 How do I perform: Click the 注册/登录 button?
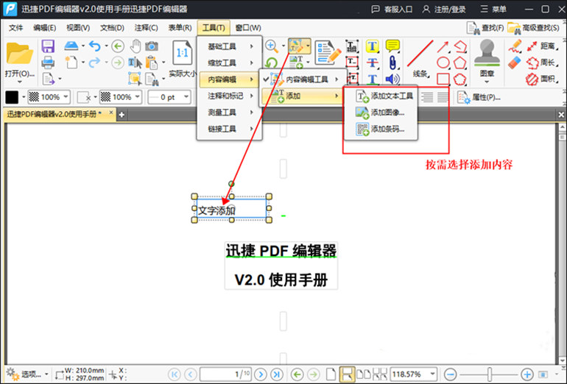point(444,10)
